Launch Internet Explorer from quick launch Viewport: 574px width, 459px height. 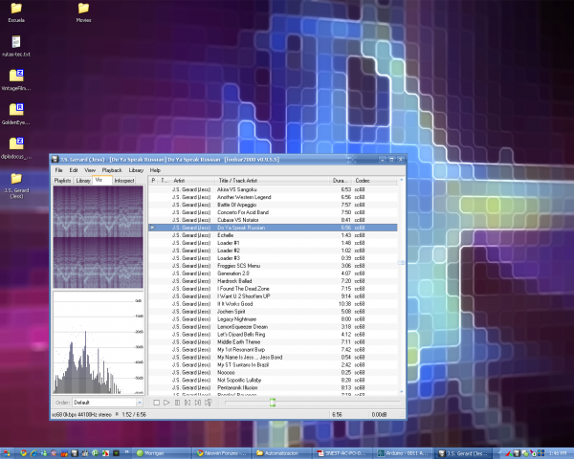[x=33, y=453]
